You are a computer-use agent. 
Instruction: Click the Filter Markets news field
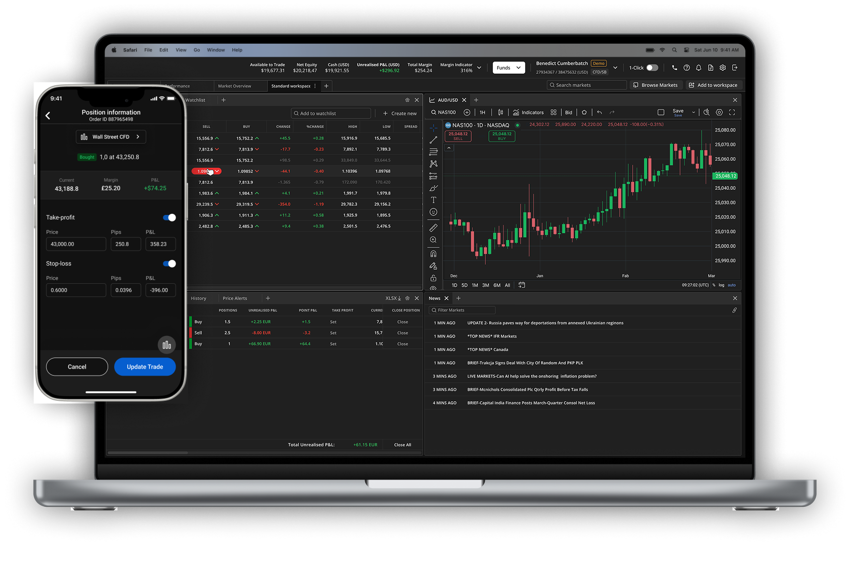(462, 310)
